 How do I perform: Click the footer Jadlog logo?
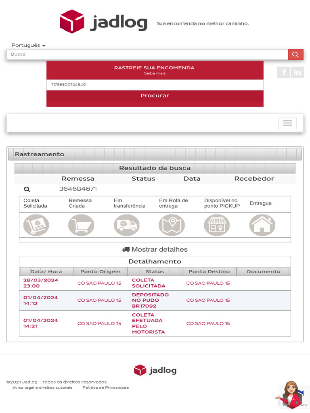click(155, 370)
